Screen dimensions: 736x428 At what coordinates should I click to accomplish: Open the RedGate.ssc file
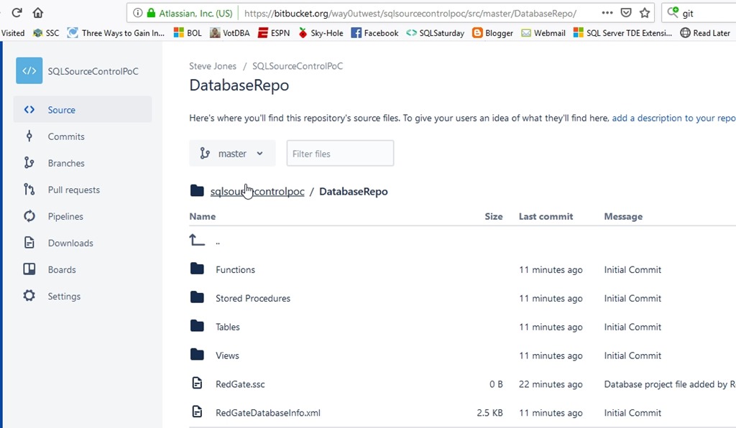tap(240, 384)
